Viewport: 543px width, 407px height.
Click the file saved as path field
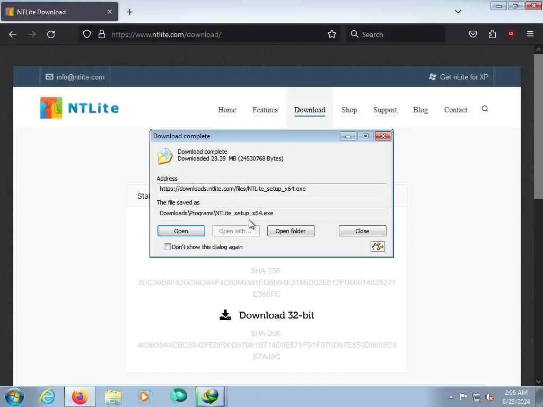272,213
